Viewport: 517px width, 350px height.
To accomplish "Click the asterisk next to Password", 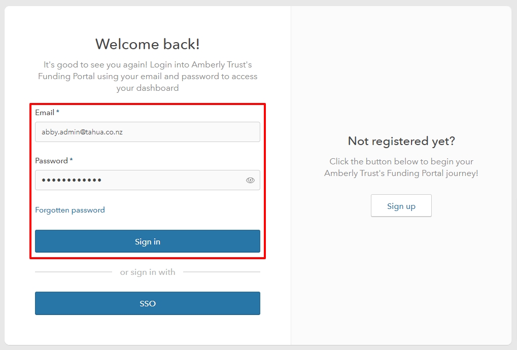I will coord(71,160).
